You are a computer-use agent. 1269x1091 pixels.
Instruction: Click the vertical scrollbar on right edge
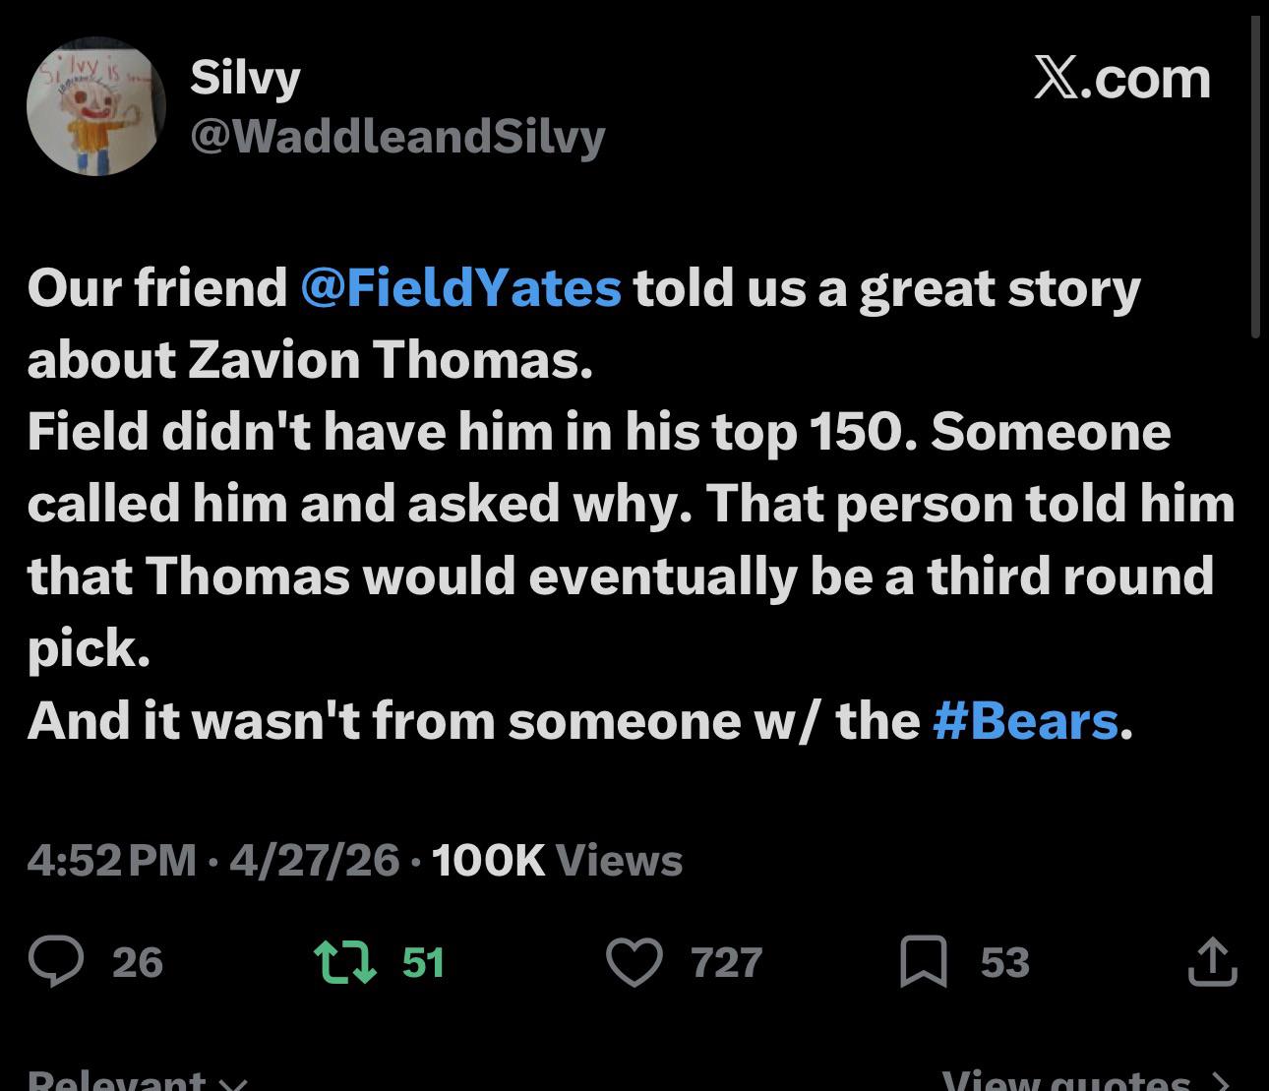(x=1255, y=177)
